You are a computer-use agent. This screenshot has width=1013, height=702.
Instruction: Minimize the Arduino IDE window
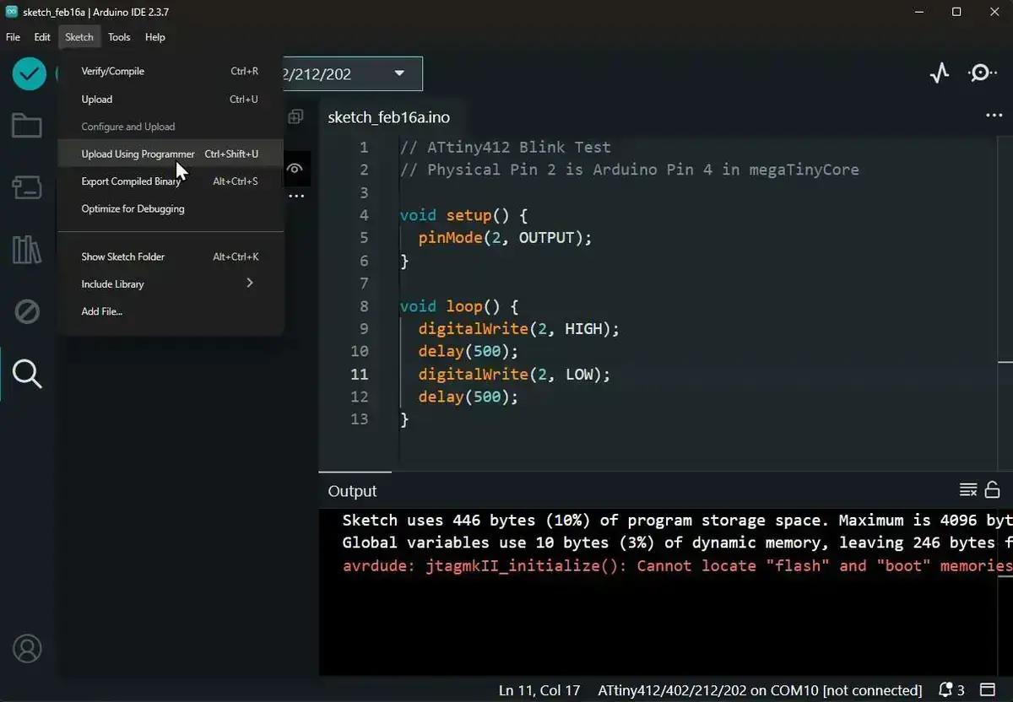coord(918,12)
